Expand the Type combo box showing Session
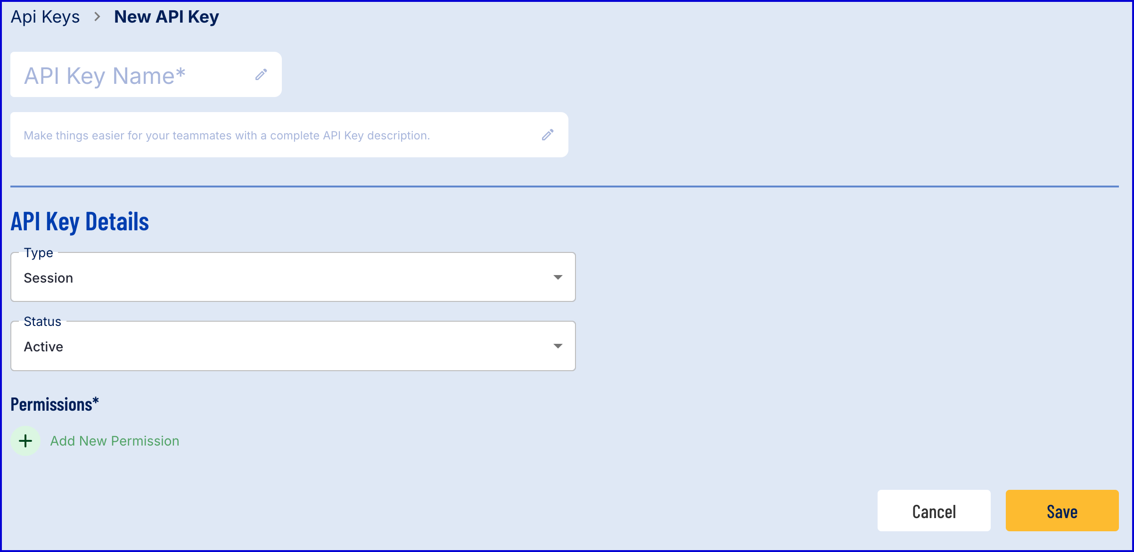Screen dimensions: 1134x552 tap(293, 277)
